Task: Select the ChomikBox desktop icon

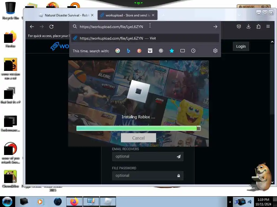Action: pyautogui.click(x=11, y=179)
